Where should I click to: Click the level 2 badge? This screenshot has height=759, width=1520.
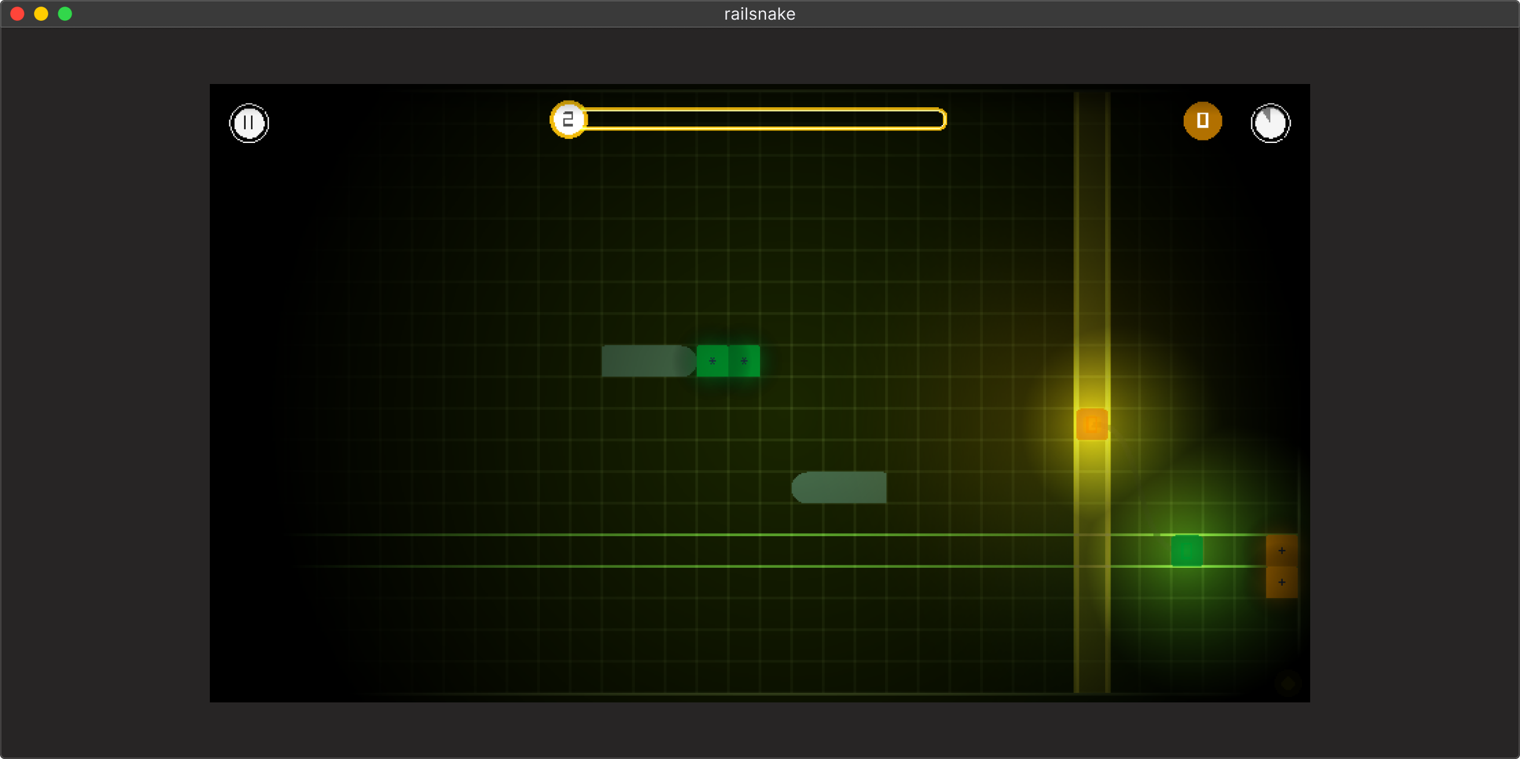tap(568, 120)
